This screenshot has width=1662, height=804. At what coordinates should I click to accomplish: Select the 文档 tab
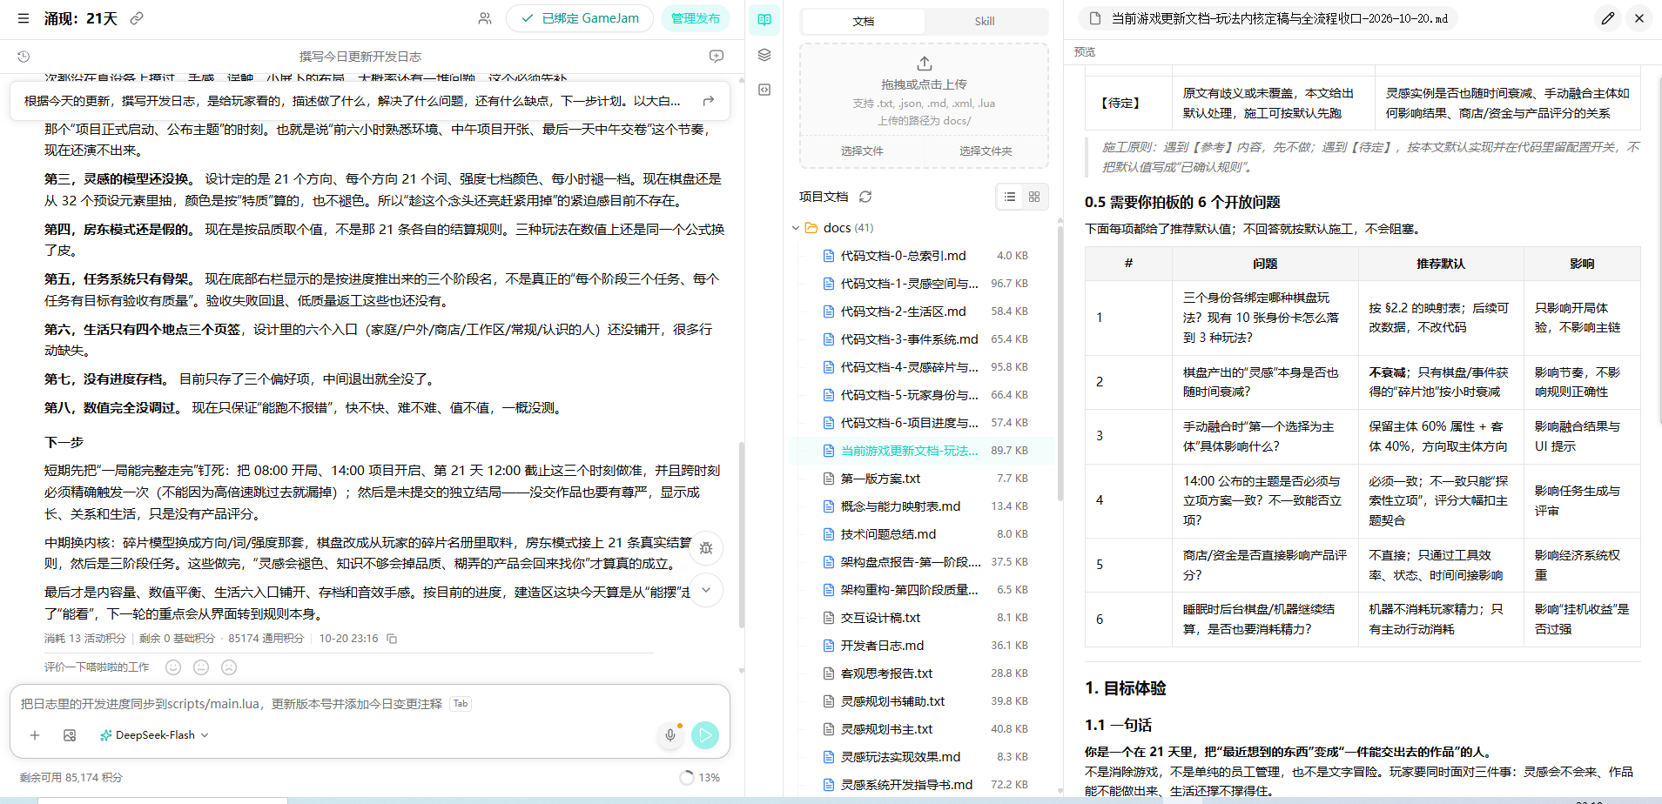tap(864, 21)
